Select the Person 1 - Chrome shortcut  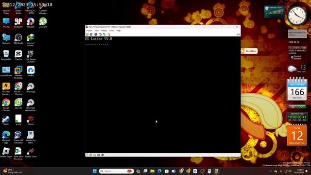[18, 88]
